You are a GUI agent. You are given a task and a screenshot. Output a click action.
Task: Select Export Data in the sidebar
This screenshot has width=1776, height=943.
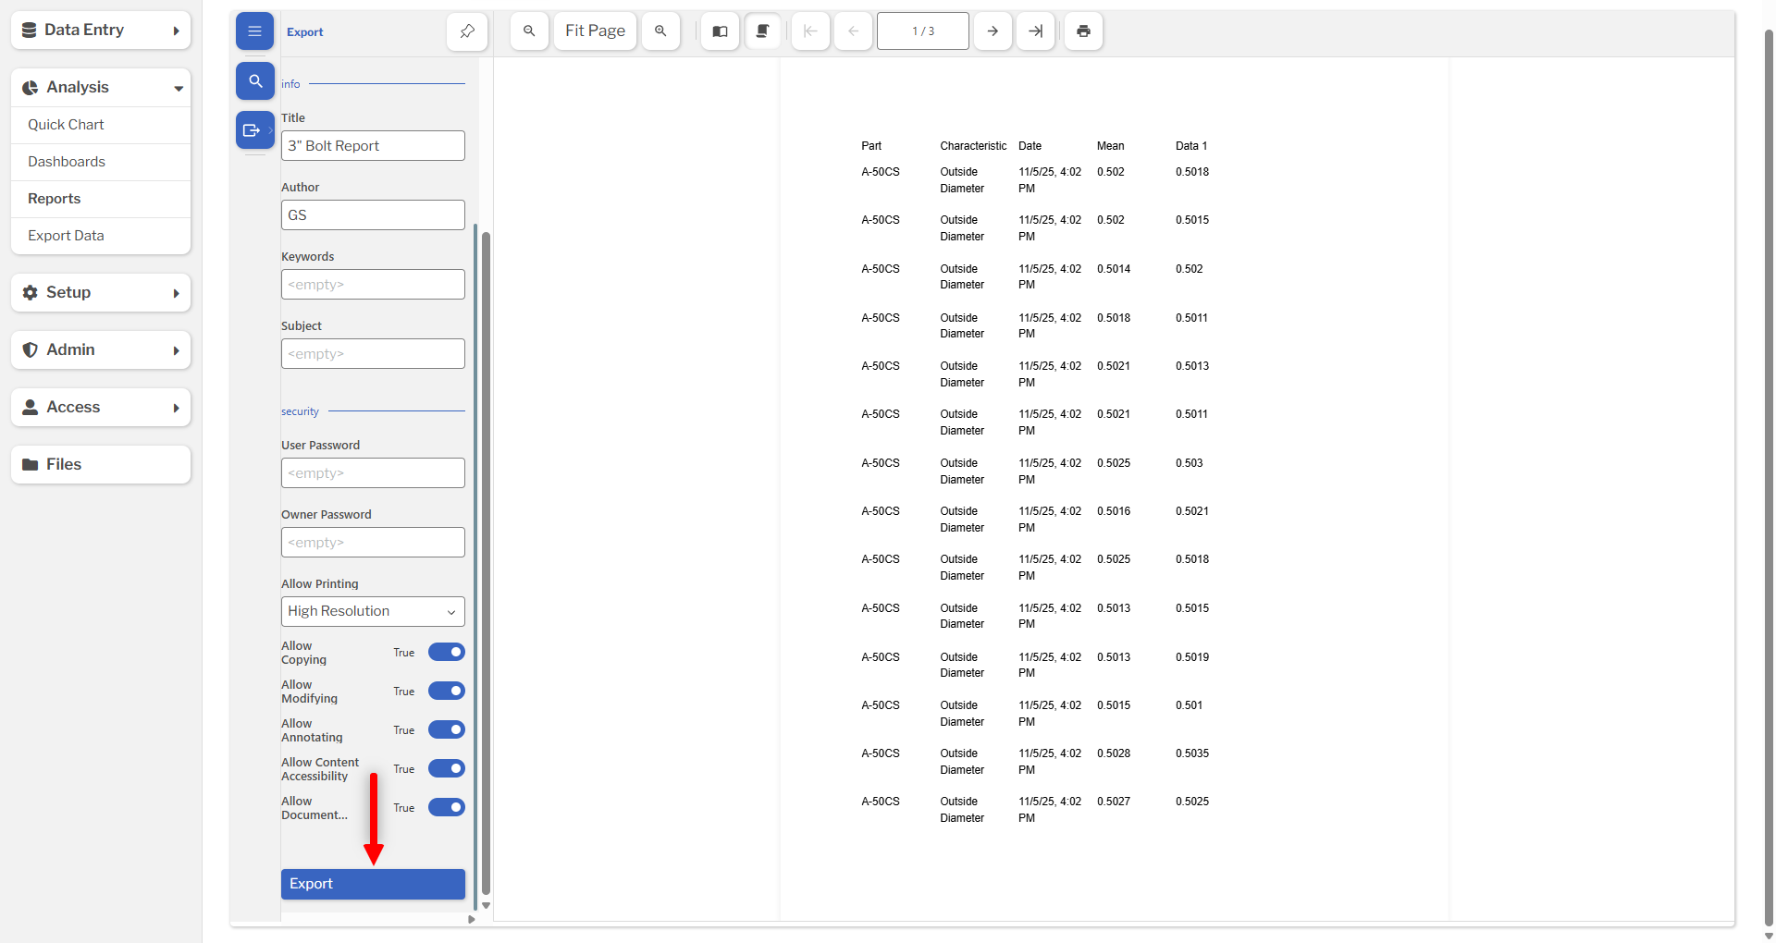click(100, 236)
